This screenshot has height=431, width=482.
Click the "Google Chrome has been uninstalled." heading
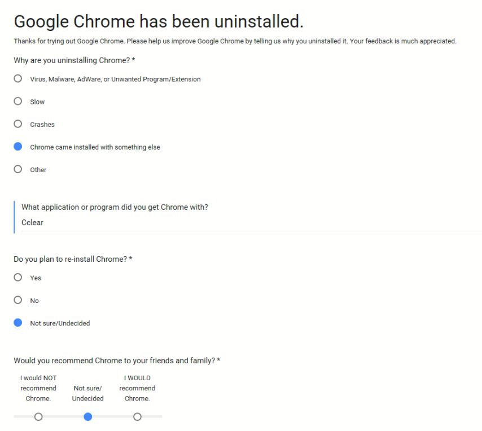159,22
